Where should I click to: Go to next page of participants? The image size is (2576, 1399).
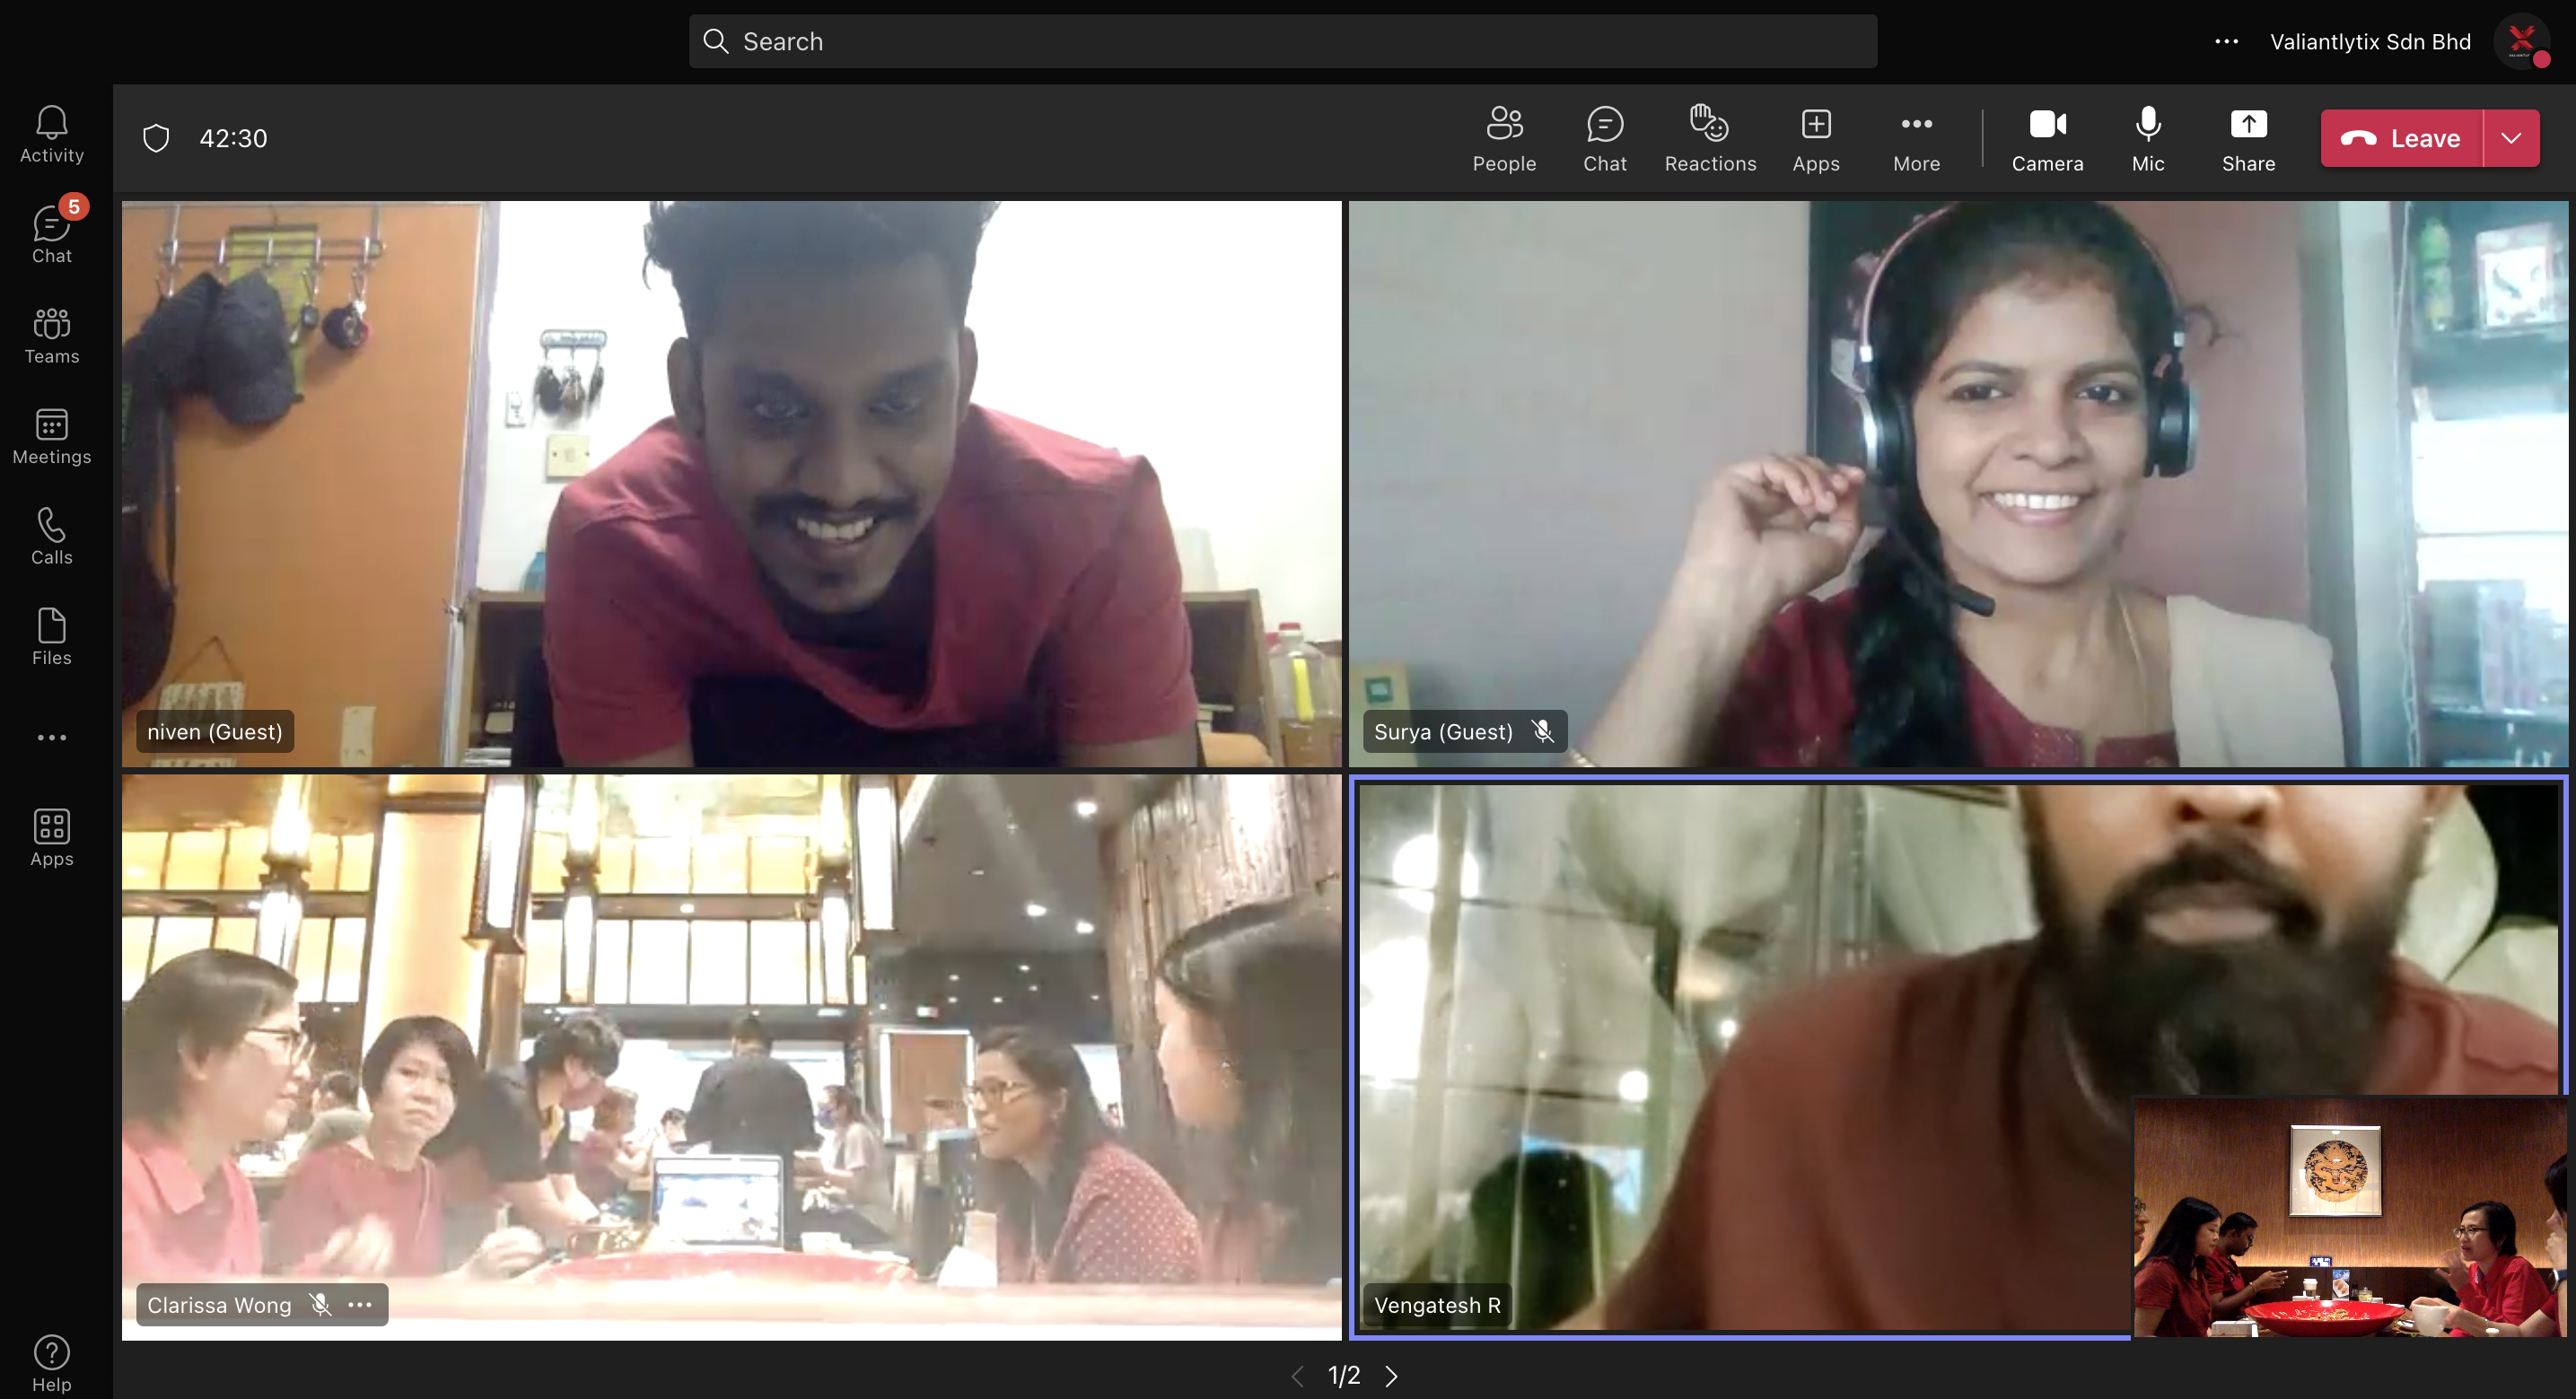pos(1391,1375)
